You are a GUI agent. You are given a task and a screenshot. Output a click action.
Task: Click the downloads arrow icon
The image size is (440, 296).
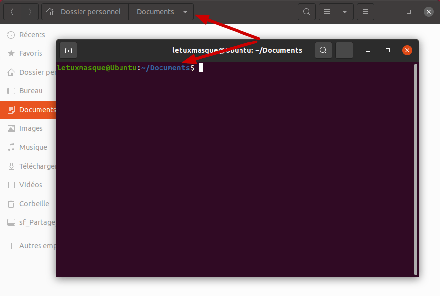coord(11,166)
